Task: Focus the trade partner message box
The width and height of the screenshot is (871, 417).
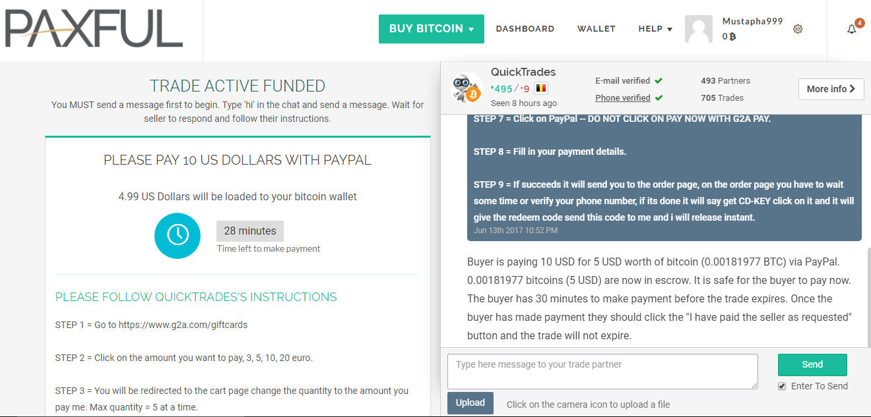Action: pyautogui.click(x=602, y=372)
